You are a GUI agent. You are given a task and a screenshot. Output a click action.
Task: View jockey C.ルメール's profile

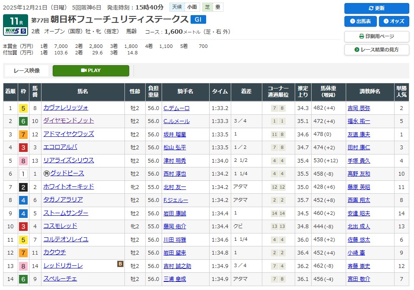tap(176, 121)
